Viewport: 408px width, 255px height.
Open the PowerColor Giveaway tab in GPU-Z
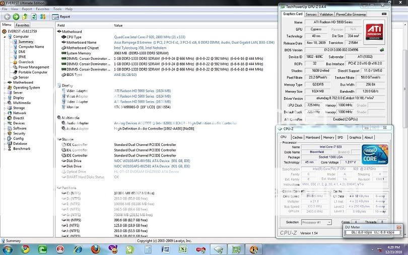(351, 14)
